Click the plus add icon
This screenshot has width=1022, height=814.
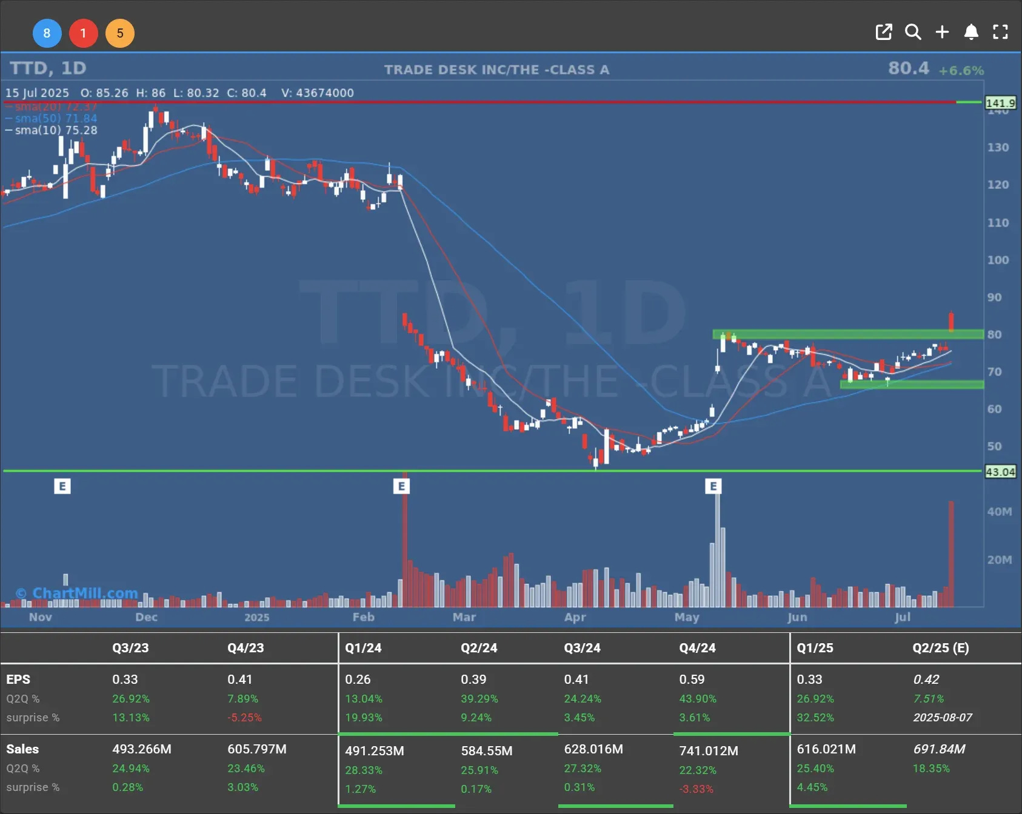942,32
